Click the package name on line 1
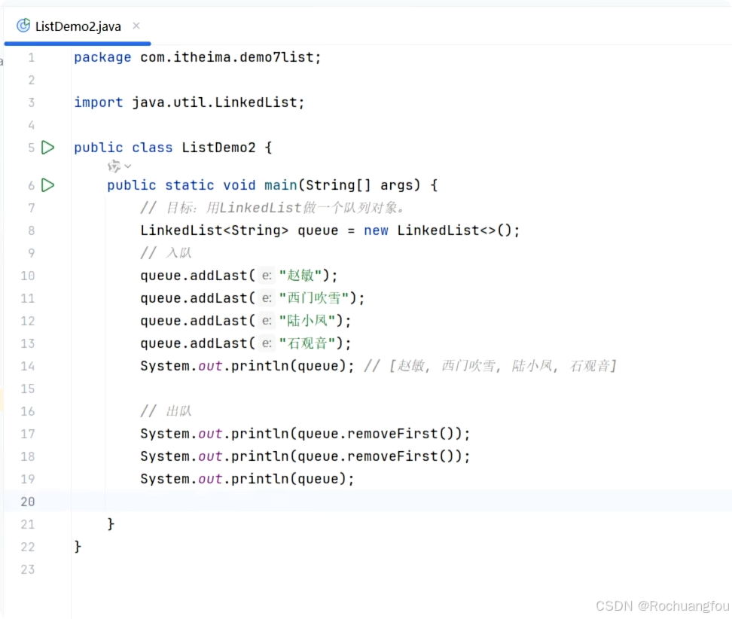Image resolution: width=732 pixels, height=619 pixels. tap(226, 57)
